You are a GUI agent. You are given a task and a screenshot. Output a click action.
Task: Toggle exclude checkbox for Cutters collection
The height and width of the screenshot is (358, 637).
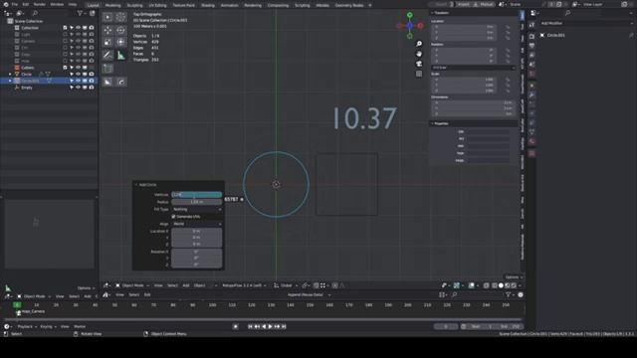(x=65, y=68)
